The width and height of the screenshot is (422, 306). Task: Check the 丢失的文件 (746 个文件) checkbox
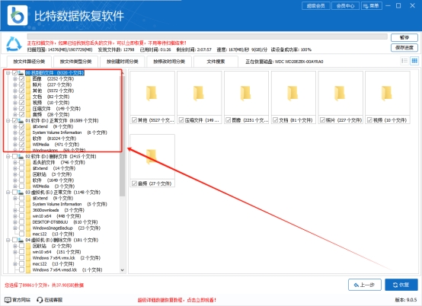tap(22, 162)
